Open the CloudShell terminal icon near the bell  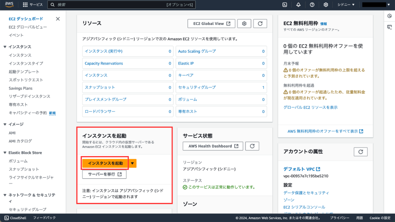point(285,5)
